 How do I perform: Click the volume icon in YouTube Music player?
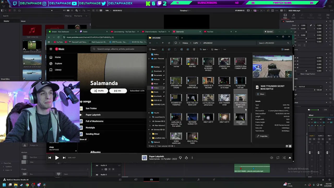[x=272, y=158]
